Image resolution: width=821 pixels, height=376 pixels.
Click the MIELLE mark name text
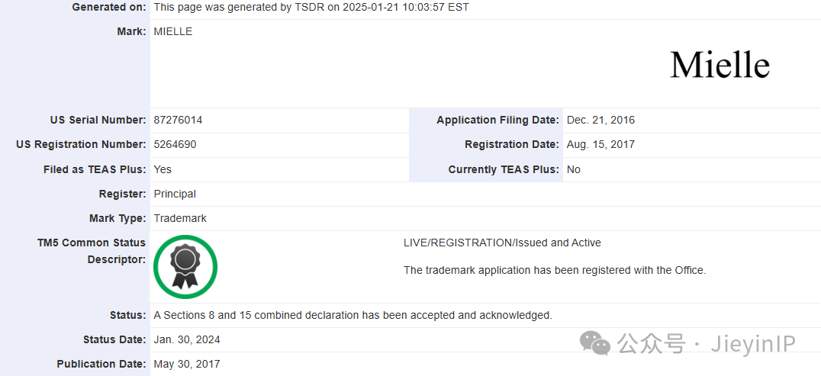point(173,31)
